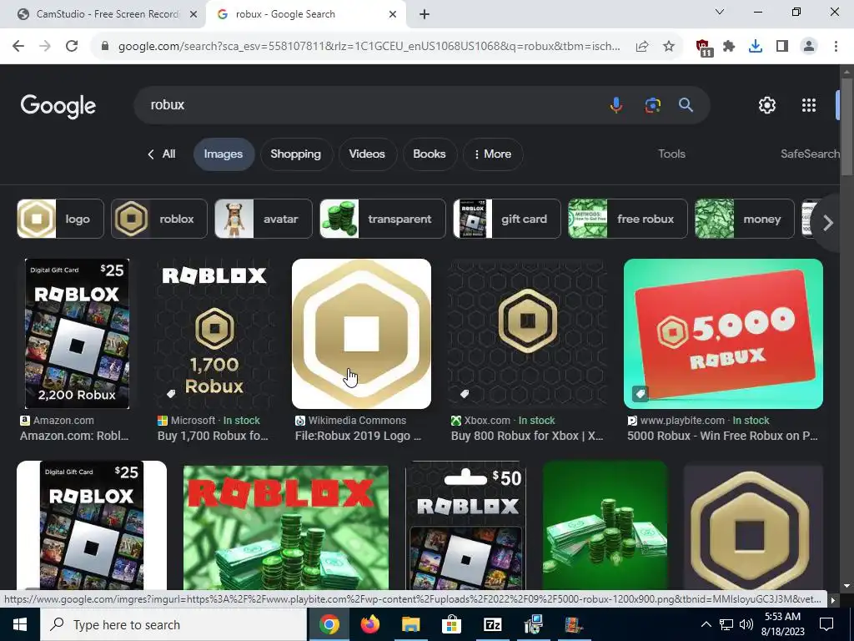Viewport: 854px width, 641px height.
Task: Open Chrome three-dot menu
Action: pos(836,47)
